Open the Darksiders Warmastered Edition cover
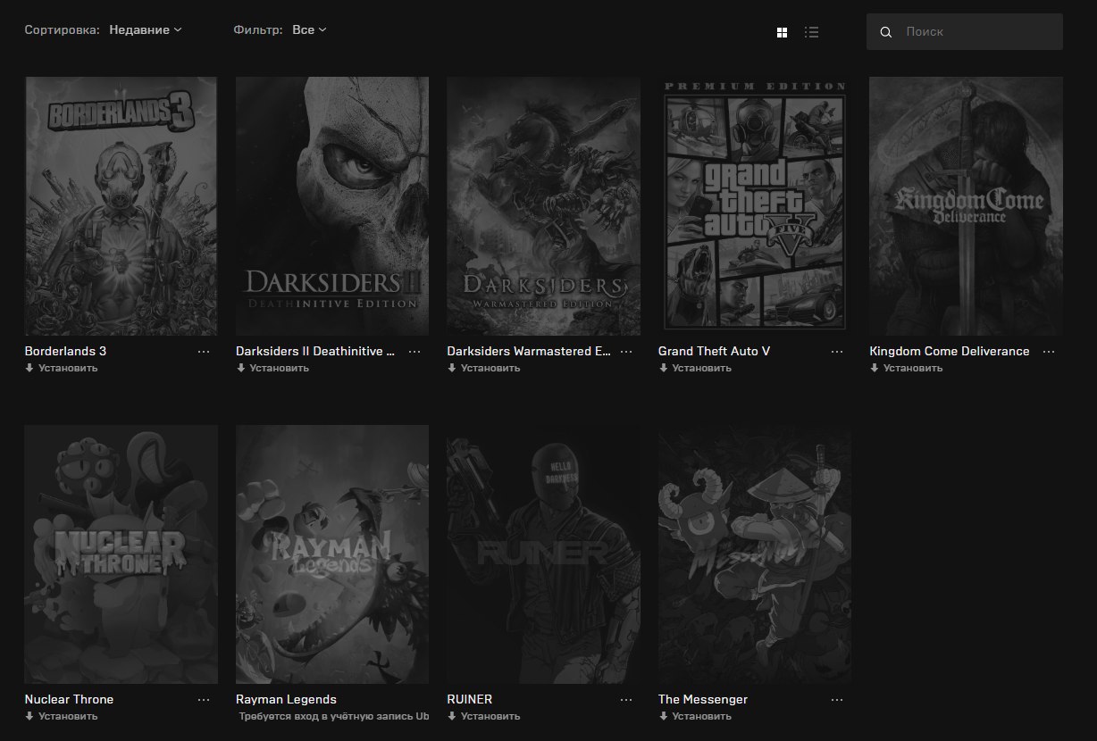Image resolution: width=1097 pixels, height=741 pixels. tap(543, 206)
